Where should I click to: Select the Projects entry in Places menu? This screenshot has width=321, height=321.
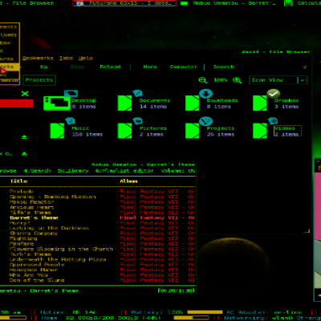point(10,67)
